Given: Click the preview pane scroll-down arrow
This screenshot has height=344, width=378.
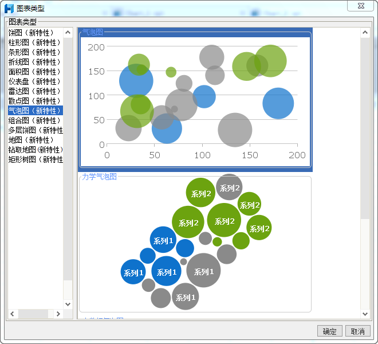Looking at the screenshot, I should tap(365, 314).
